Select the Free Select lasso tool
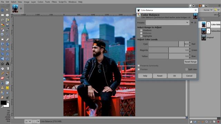221x124 pixels. click(2, 20)
